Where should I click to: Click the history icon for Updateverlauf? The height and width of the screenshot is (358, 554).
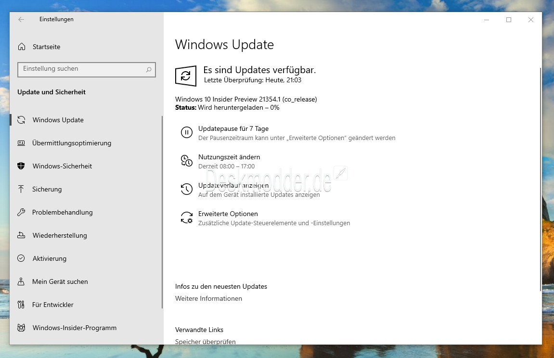click(x=187, y=189)
